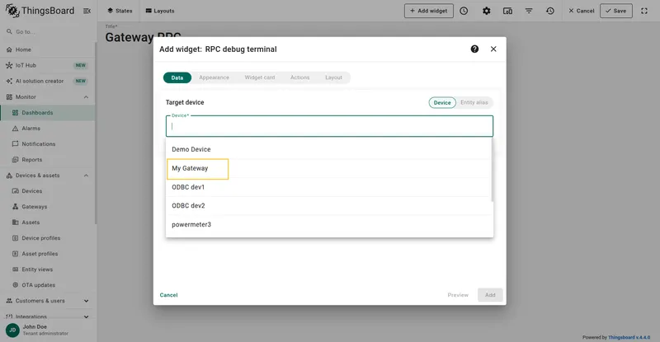Select the Device target toggle
The height and width of the screenshot is (342, 660).
pos(442,103)
